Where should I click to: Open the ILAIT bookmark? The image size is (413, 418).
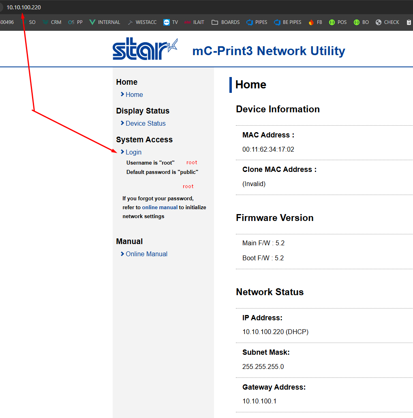pos(194,22)
